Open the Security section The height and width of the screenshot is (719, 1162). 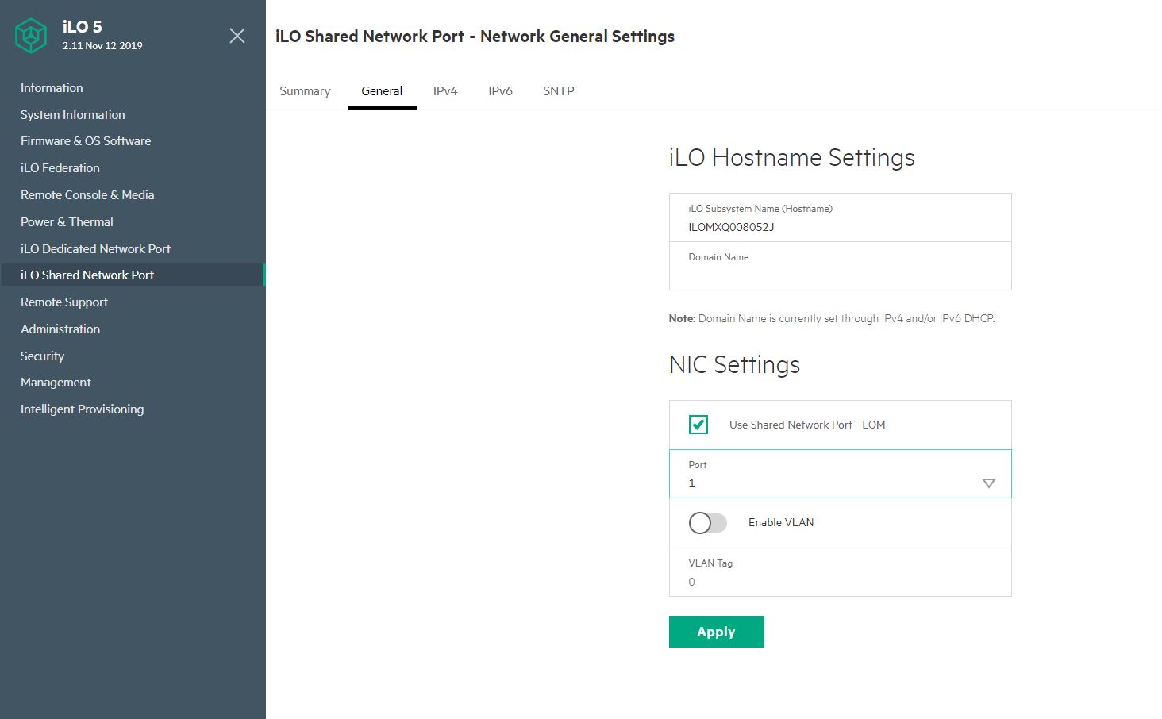click(42, 356)
